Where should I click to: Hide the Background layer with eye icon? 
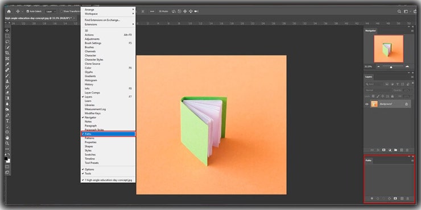pos(367,104)
